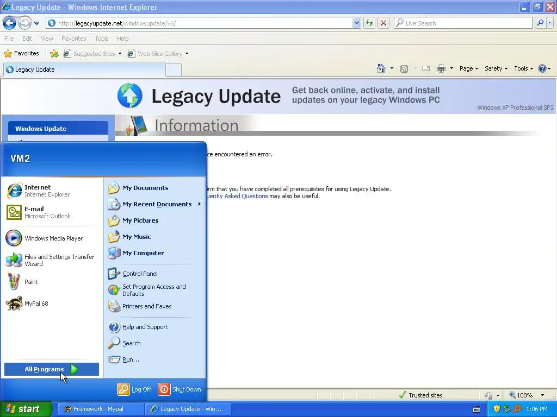Open a new blank tab
This screenshot has height=417, width=557.
(174, 70)
